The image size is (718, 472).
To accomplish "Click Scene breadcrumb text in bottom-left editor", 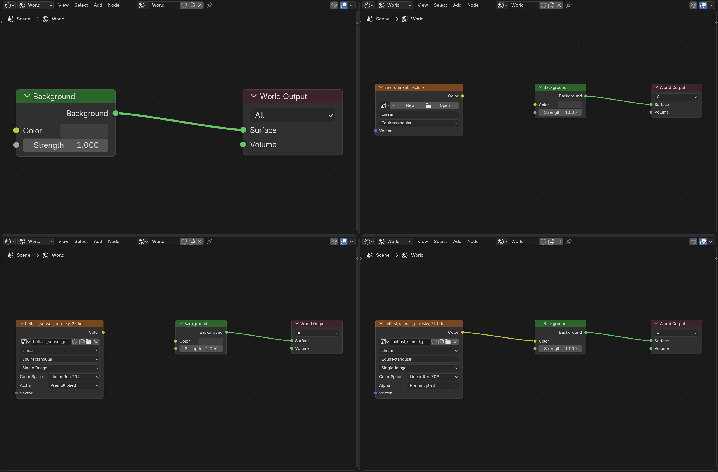I will (x=23, y=255).
